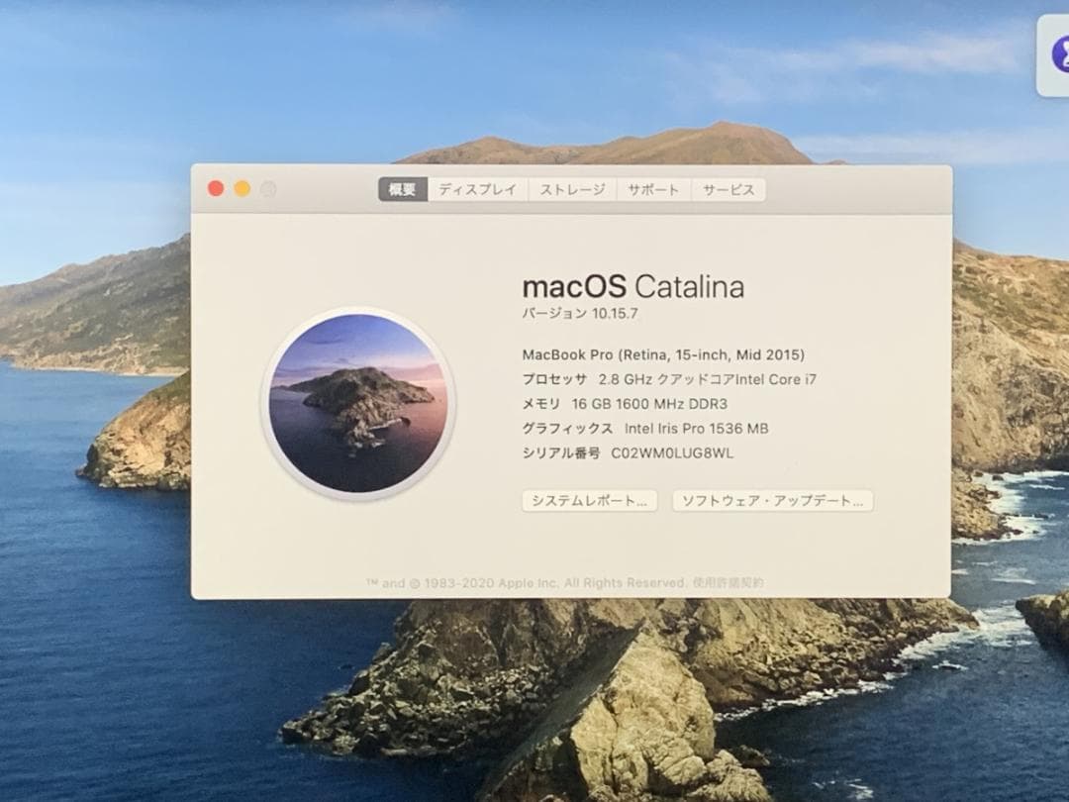Launch ソフトウェア・アップデート to check for updates
This screenshot has width=1069, height=802.
[772, 501]
